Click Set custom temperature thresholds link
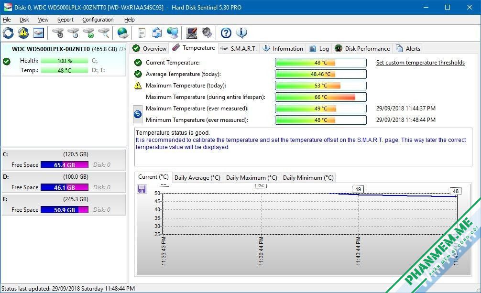This screenshot has height=293, width=481. click(x=420, y=63)
